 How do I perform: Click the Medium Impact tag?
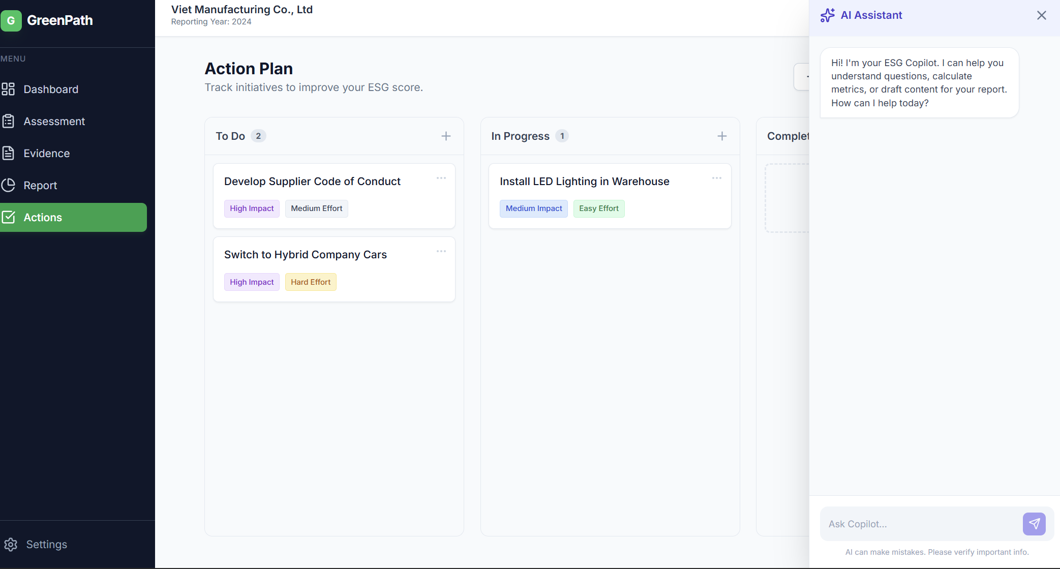pos(533,208)
